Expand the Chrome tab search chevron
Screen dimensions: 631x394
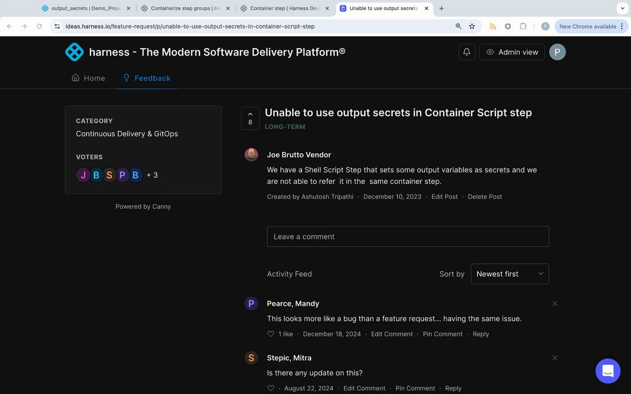click(x=623, y=8)
